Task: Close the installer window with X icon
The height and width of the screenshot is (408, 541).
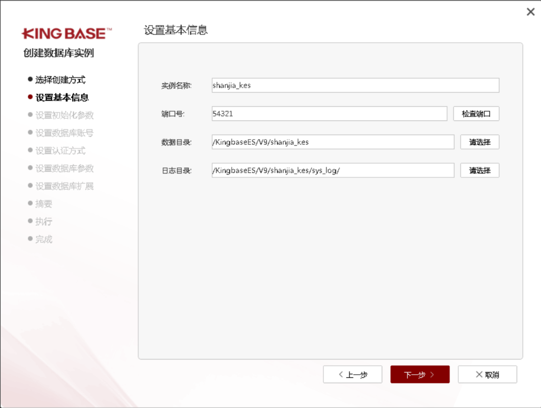Action: 531,12
